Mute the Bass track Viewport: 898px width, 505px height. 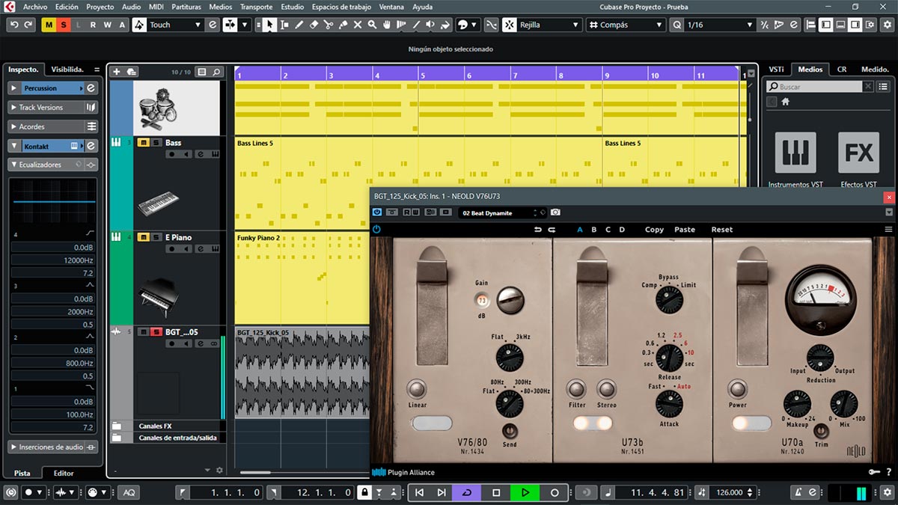pyautogui.click(x=142, y=142)
